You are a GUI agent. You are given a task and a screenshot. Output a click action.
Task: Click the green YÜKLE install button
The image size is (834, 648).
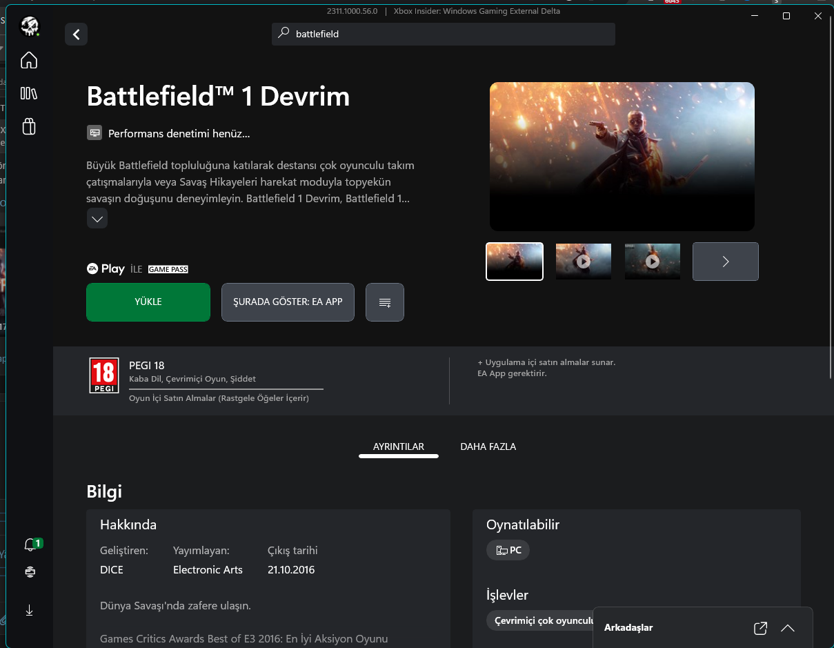(x=148, y=302)
